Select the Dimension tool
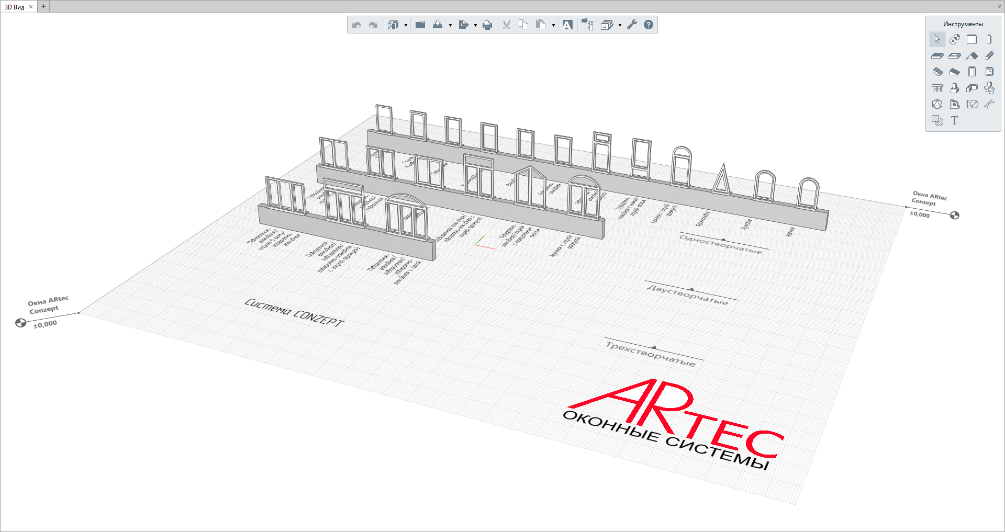This screenshot has width=1005, height=532. pyautogui.click(x=972, y=104)
